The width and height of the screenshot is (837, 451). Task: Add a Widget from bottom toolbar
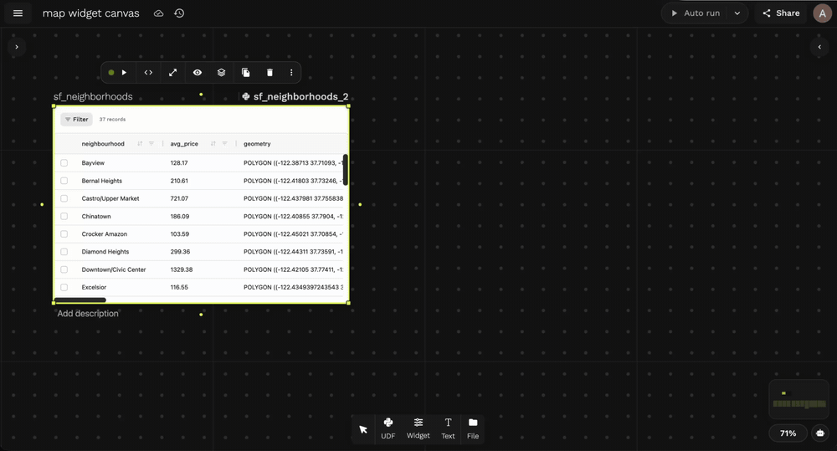tap(418, 428)
